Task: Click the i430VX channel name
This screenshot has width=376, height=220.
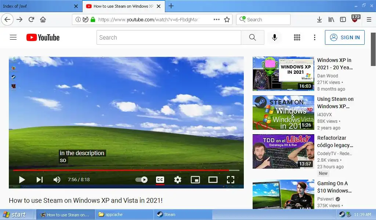Action: coord(325,114)
